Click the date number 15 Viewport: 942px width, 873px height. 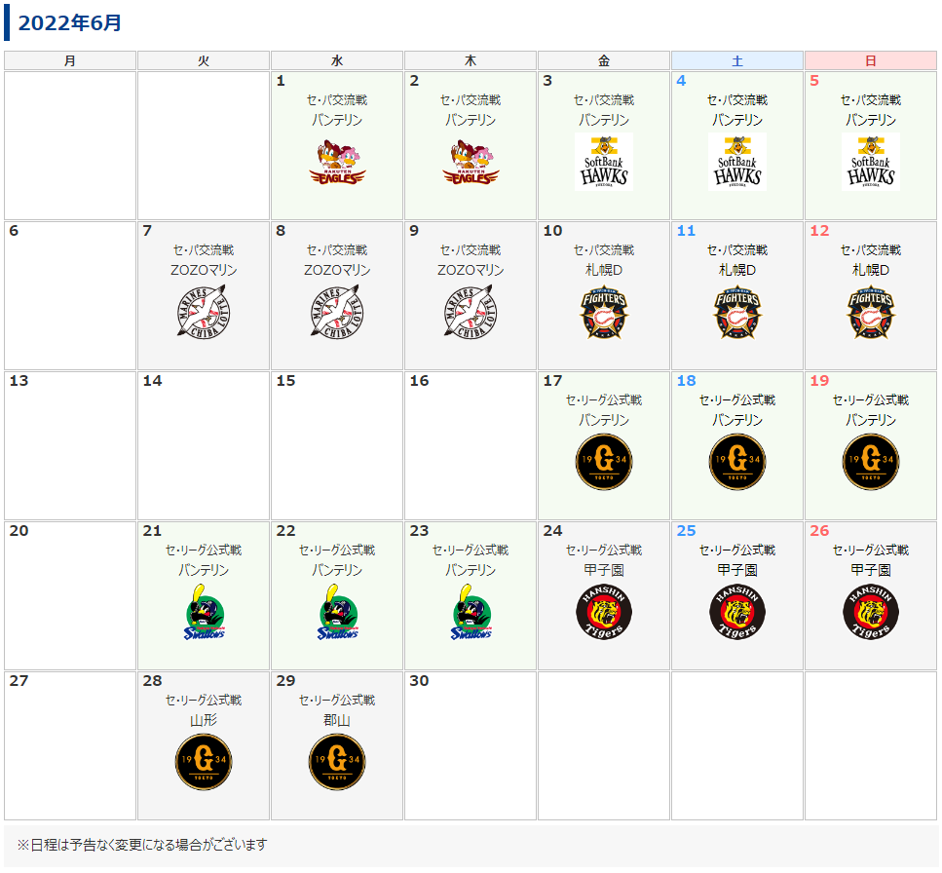coord(285,381)
